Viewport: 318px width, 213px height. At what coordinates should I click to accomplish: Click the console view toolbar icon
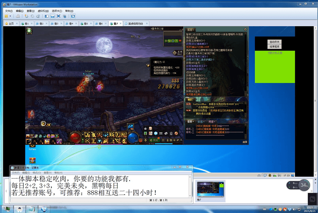pos(73,16)
